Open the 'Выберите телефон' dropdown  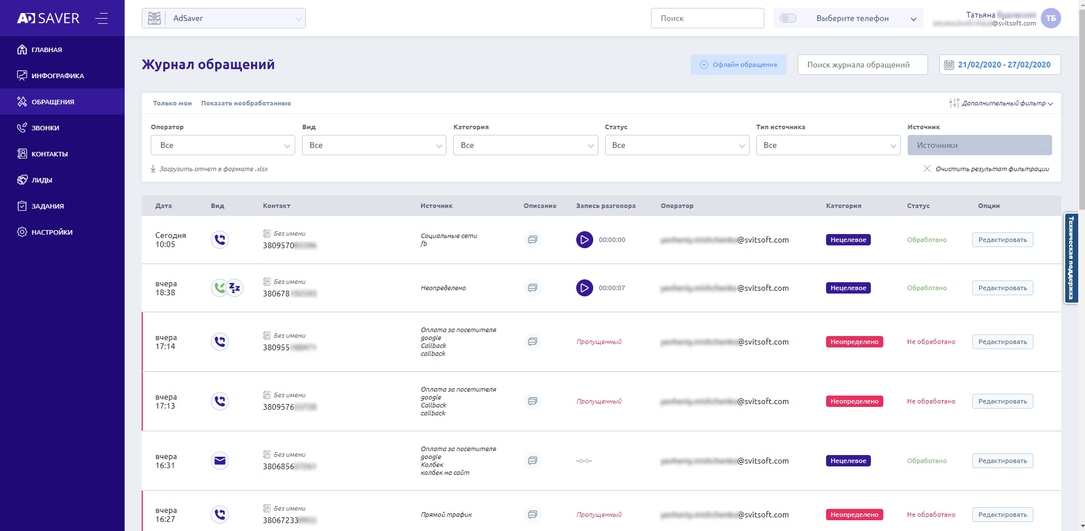click(x=865, y=18)
